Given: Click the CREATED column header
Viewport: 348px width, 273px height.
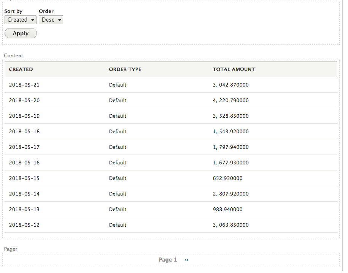Looking at the screenshot, I should pos(21,69).
